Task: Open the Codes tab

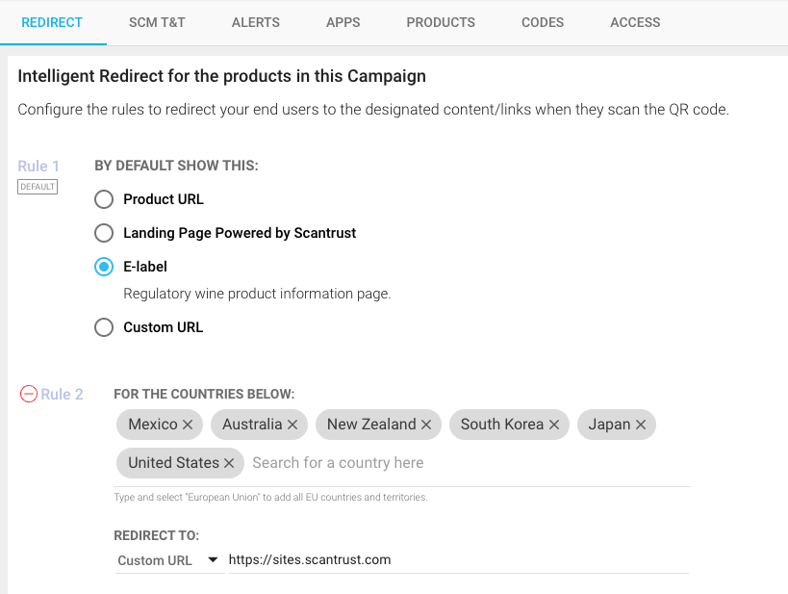Action: pyautogui.click(x=543, y=22)
